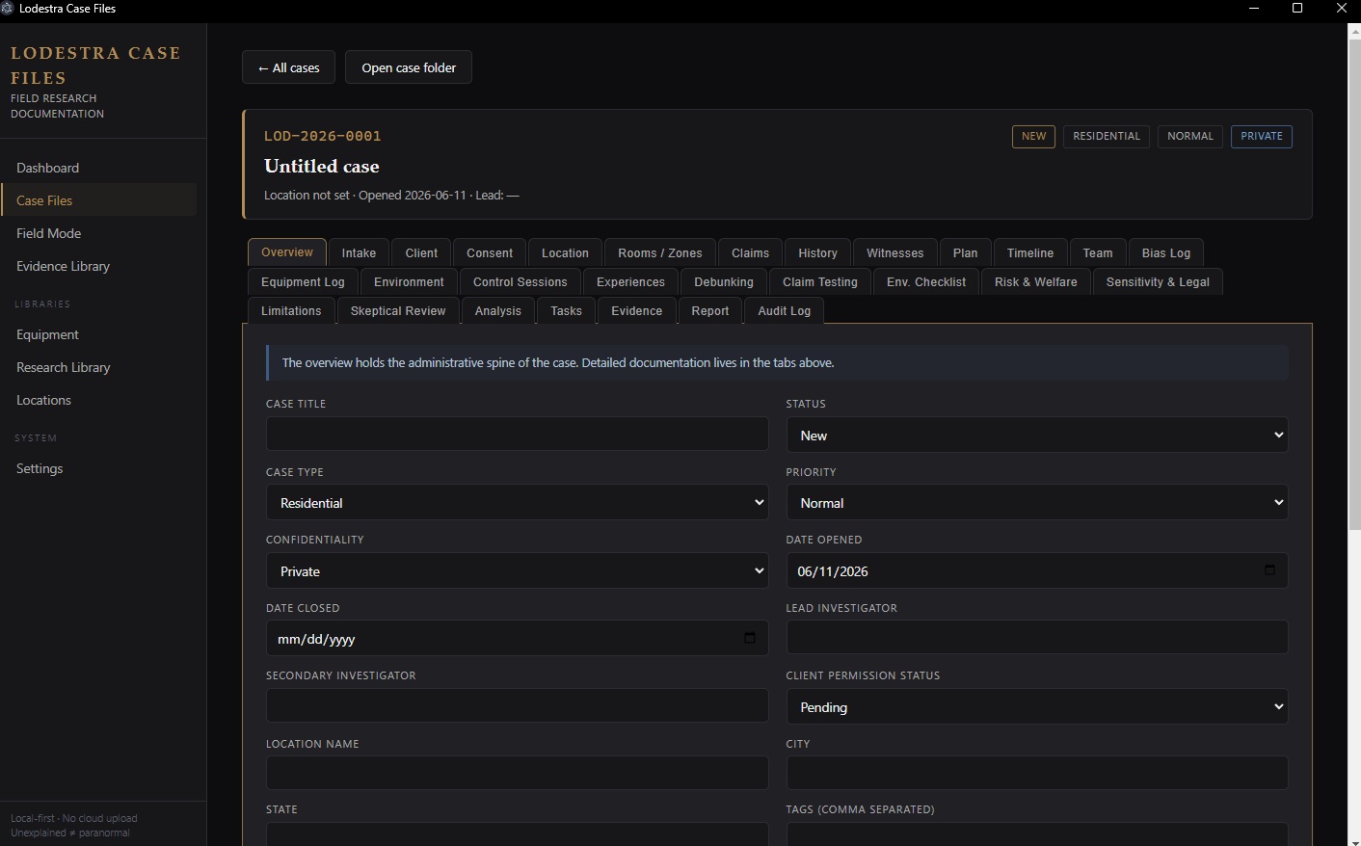The image size is (1361, 846).
Task: Switch to the Claim Testing tab
Action: pos(820,281)
